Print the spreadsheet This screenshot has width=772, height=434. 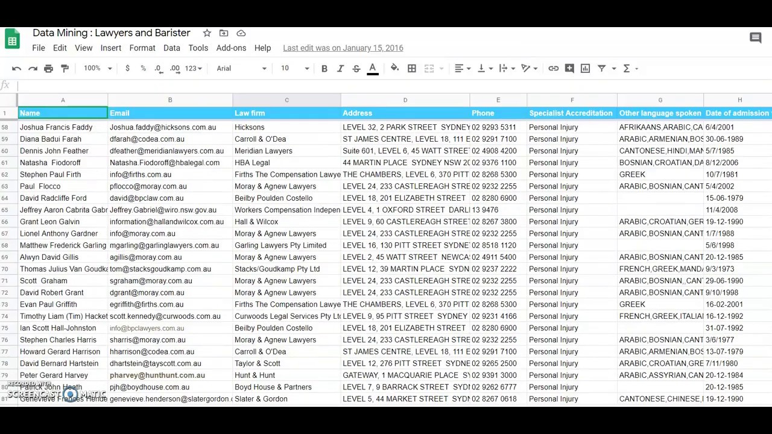(x=48, y=68)
